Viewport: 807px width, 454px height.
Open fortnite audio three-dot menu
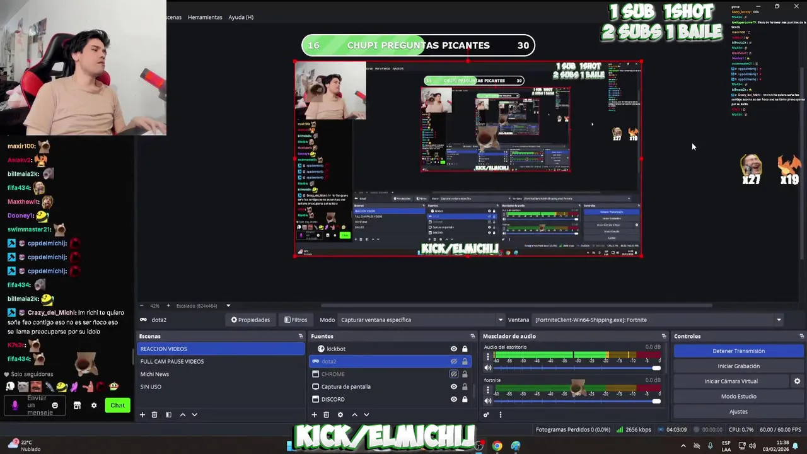point(487,390)
